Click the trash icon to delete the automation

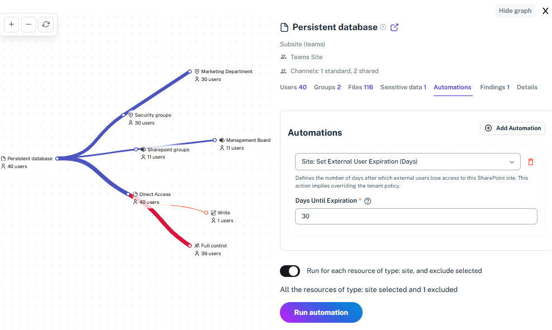click(x=530, y=162)
